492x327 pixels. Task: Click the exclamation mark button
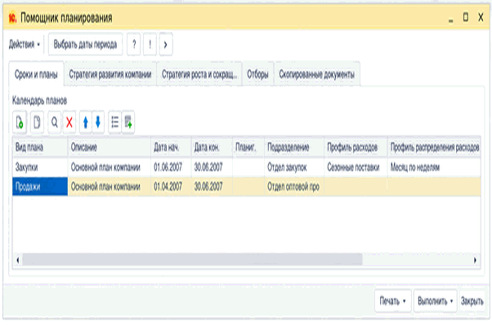(150, 45)
